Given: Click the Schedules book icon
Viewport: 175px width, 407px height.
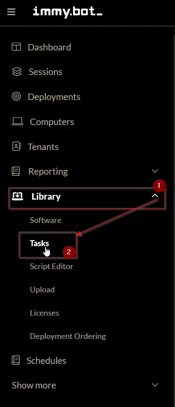Looking at the screenshot, I should click(16, 360).
